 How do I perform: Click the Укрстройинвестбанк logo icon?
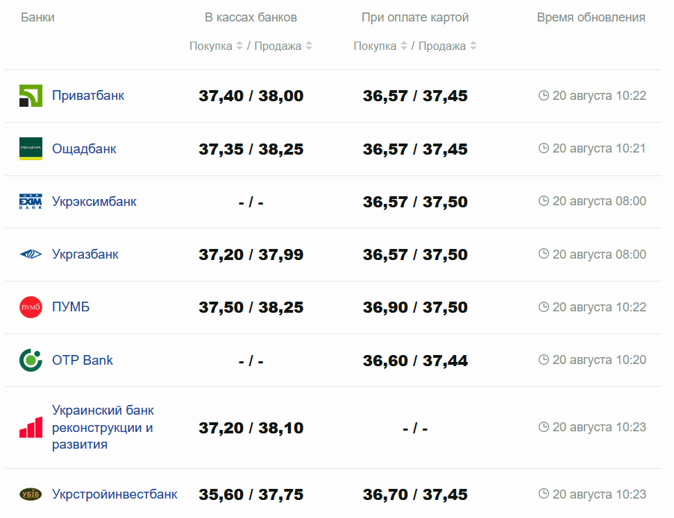click(31, 494)
